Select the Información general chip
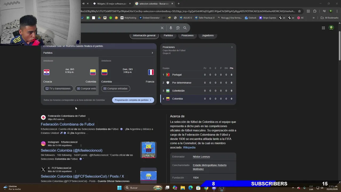The image size is (341, 192). tap(144, 35)
